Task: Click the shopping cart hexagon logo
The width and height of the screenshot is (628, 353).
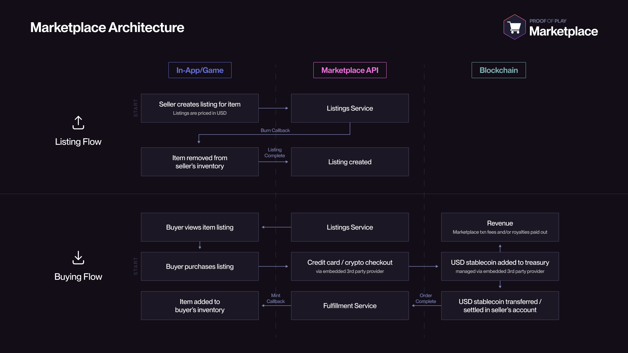Action: [x=515, y=27]
